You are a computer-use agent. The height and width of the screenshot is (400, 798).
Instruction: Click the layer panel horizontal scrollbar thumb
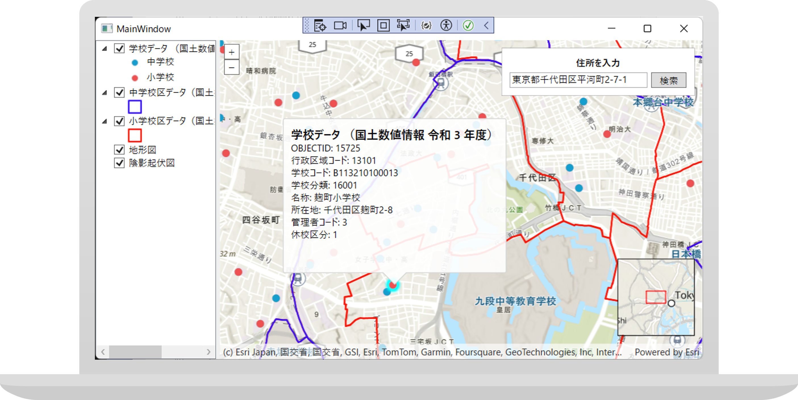pyautogui.click(x=135, y=352)
